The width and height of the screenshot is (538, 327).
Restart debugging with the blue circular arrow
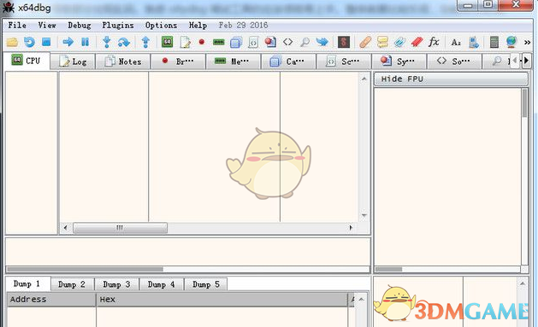[x=29, y=43]
